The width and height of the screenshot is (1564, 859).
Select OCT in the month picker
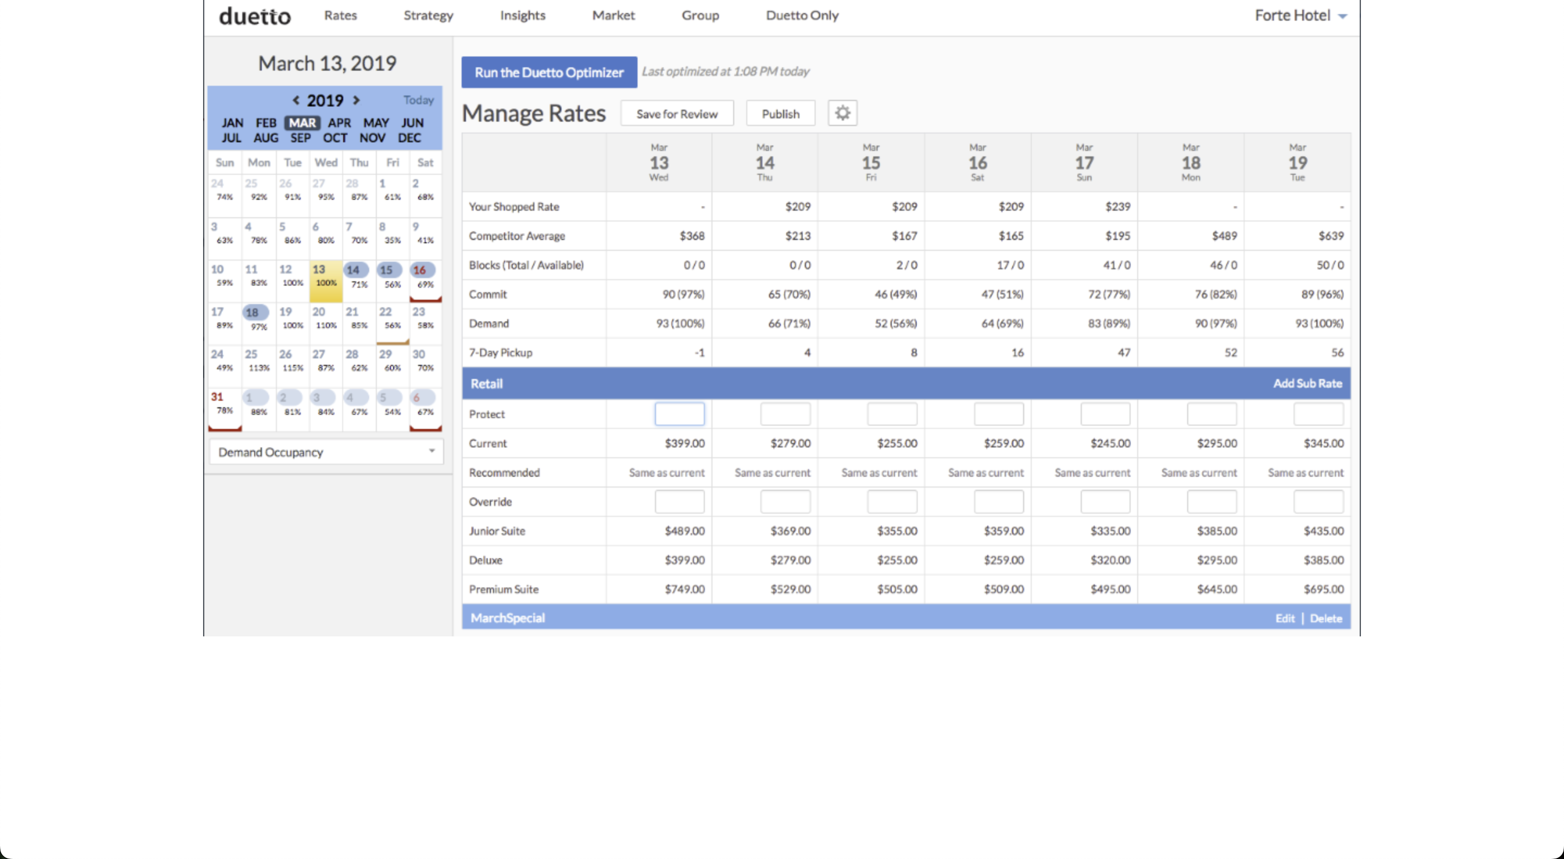[x=335, y=138]
